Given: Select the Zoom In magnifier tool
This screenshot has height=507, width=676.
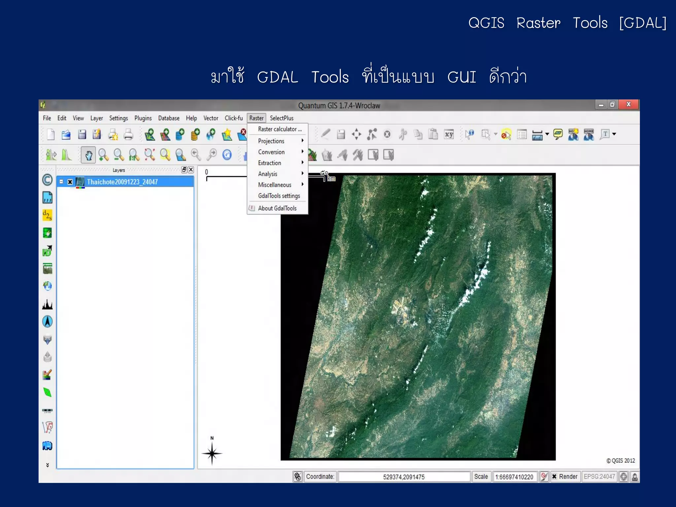Looking at the screenshot, I should pyautogui.click(x=103, y=155).
